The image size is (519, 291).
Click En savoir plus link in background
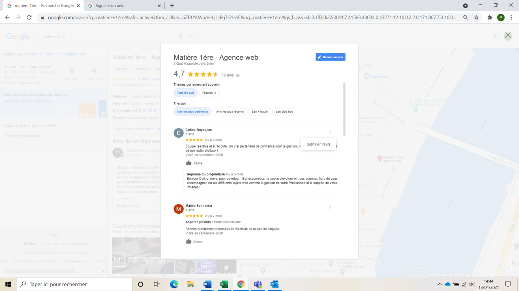point(128,205)
